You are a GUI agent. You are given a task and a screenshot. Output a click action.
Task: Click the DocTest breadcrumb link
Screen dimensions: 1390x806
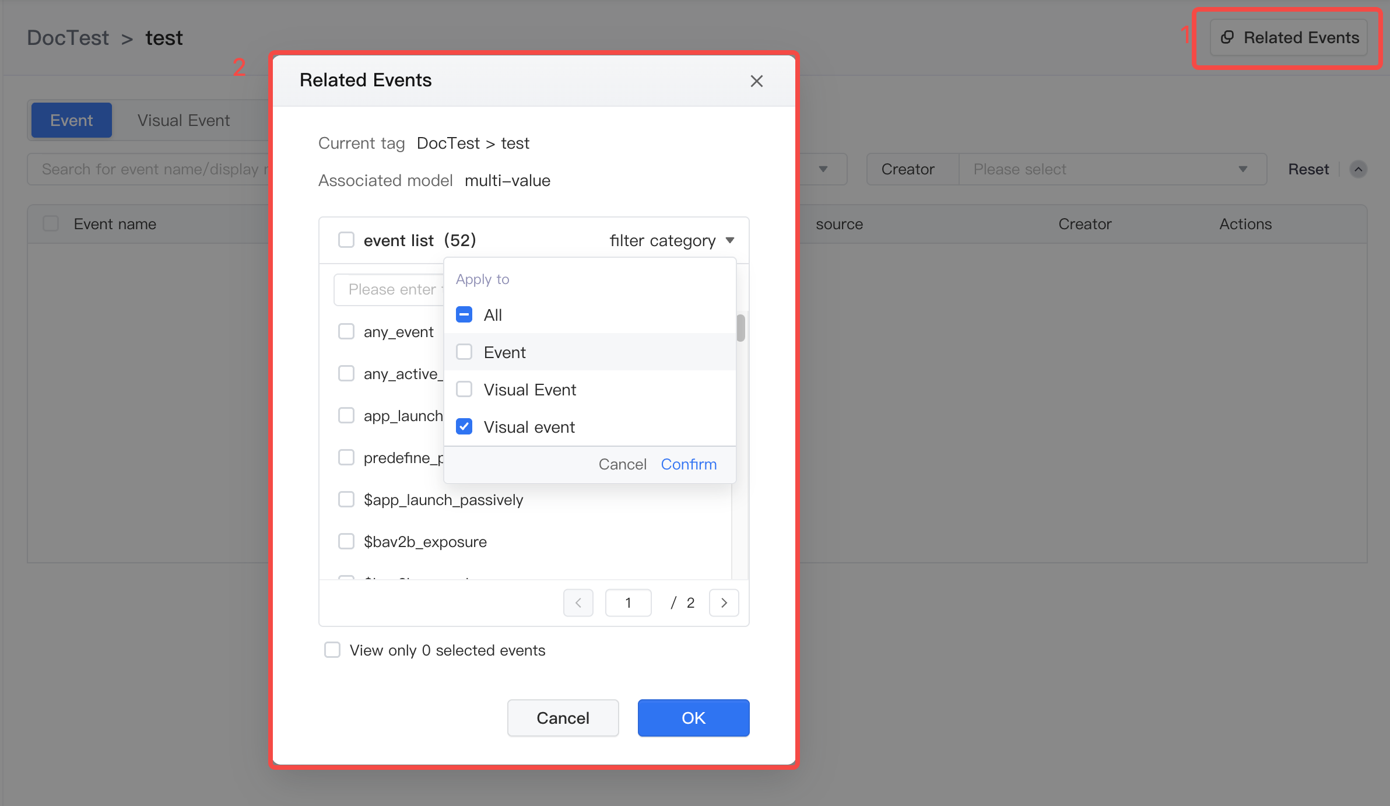pyautogui.click(x=68, y=38)
